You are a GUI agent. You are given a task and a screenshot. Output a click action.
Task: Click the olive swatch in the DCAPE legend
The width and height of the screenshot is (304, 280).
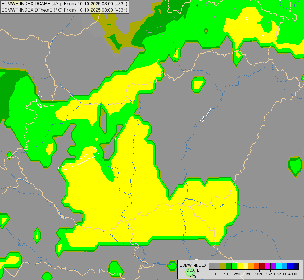223,266
